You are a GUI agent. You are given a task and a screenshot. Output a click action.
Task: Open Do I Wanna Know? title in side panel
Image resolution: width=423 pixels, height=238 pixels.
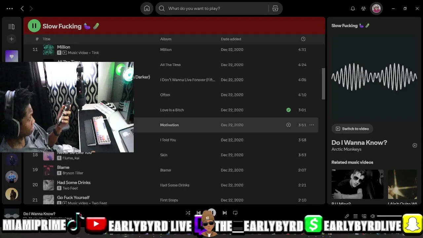click(x=359, y=142)
